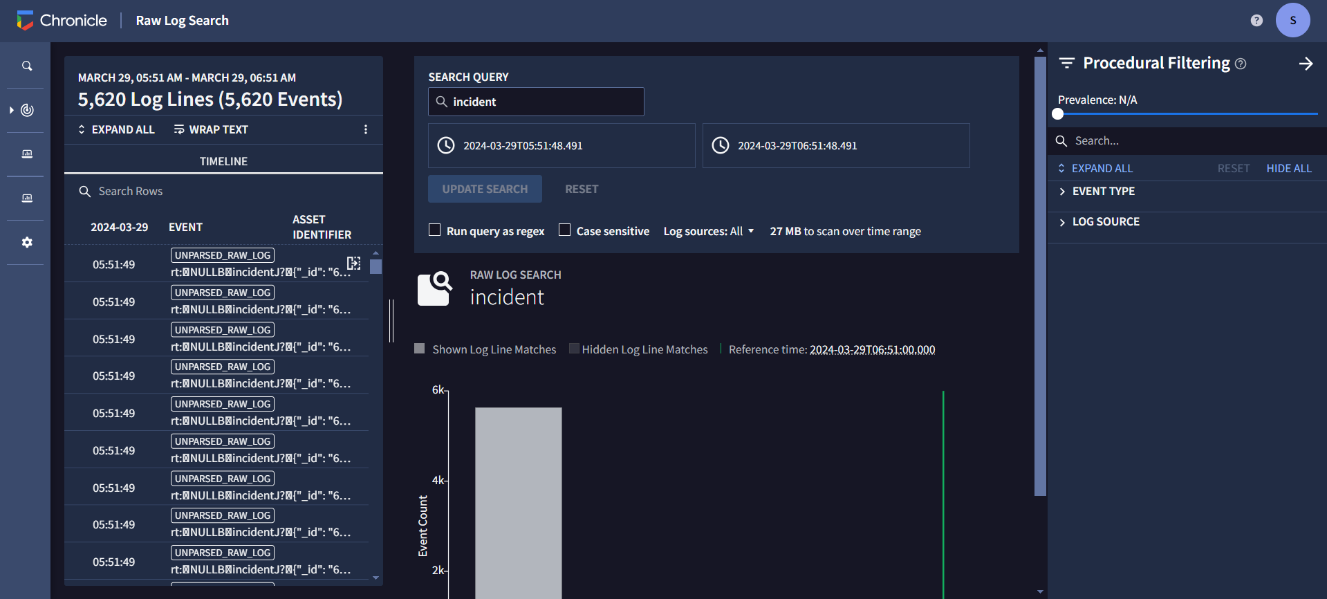The height and width of the screenshot is (599, 1327).
Task: Click the UPDATE SEARCH button
Action: point(485,189)
